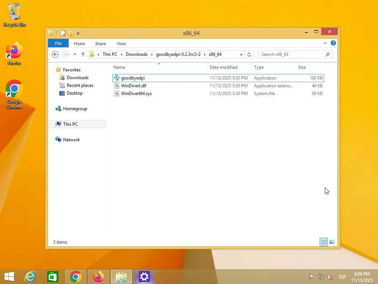This screenshot has height=284, width=378.
Task: Sort by Size column header
Action: (x=310, y=67)
